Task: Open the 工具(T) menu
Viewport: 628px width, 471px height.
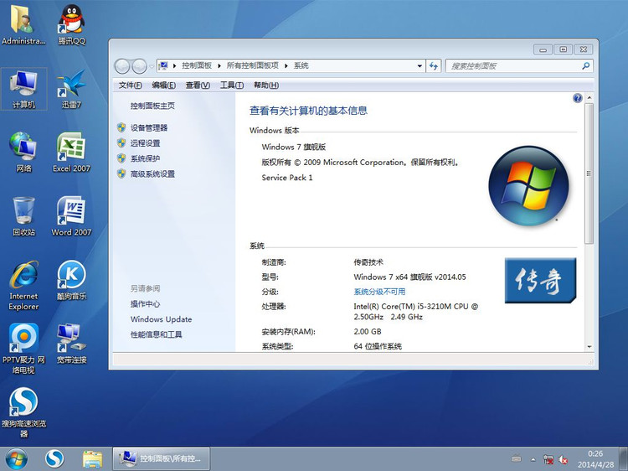Action: pos(232,85)
